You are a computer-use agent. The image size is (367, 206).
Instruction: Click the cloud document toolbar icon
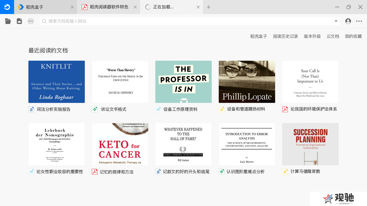(19, 21)
